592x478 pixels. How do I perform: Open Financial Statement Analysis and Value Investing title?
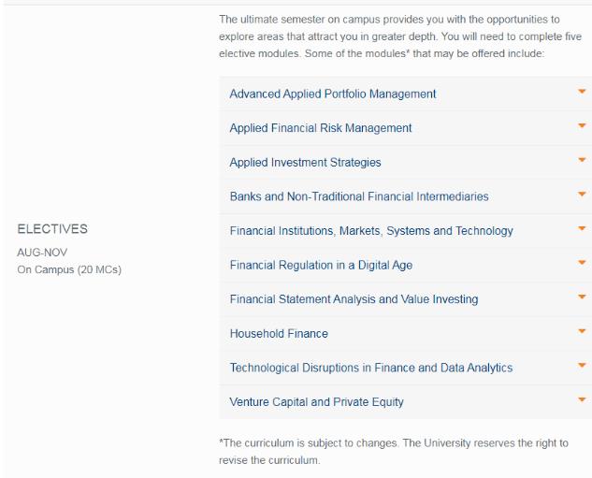point(354,299)
